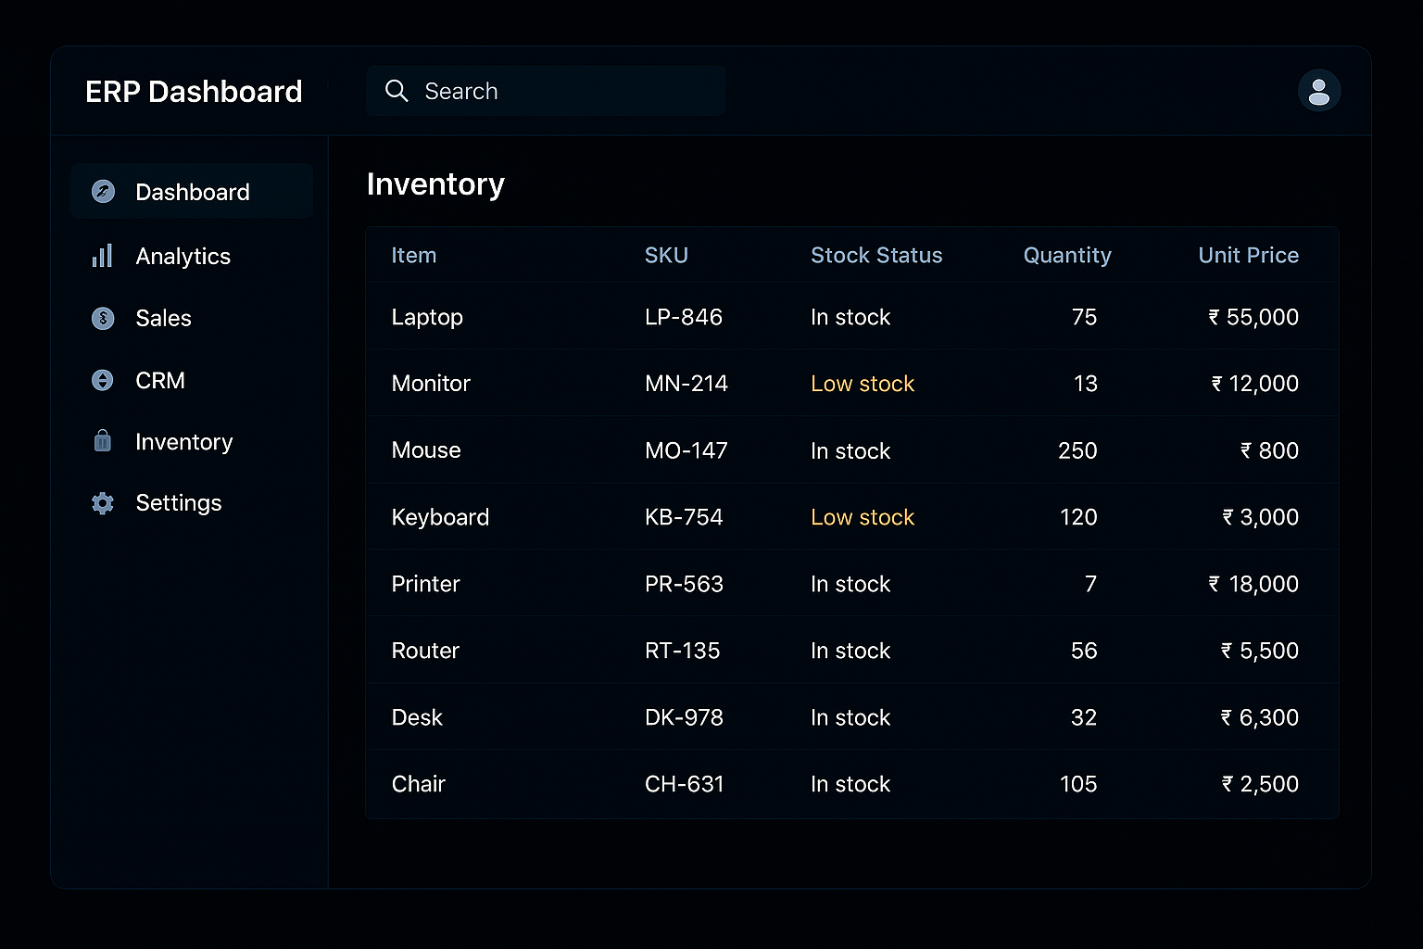
Task: Focus the Search input field
Action: pos(565,91)
